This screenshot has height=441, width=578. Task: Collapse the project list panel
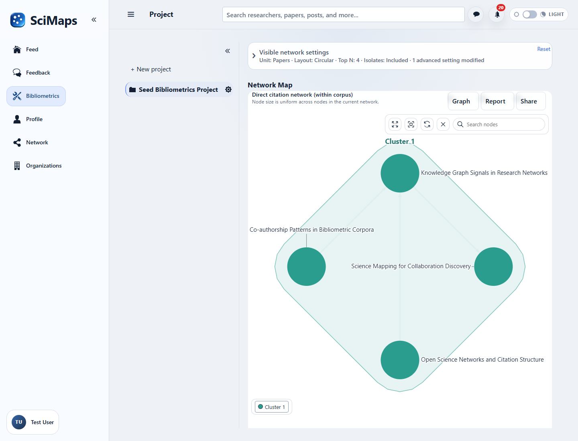coord(228,51)
